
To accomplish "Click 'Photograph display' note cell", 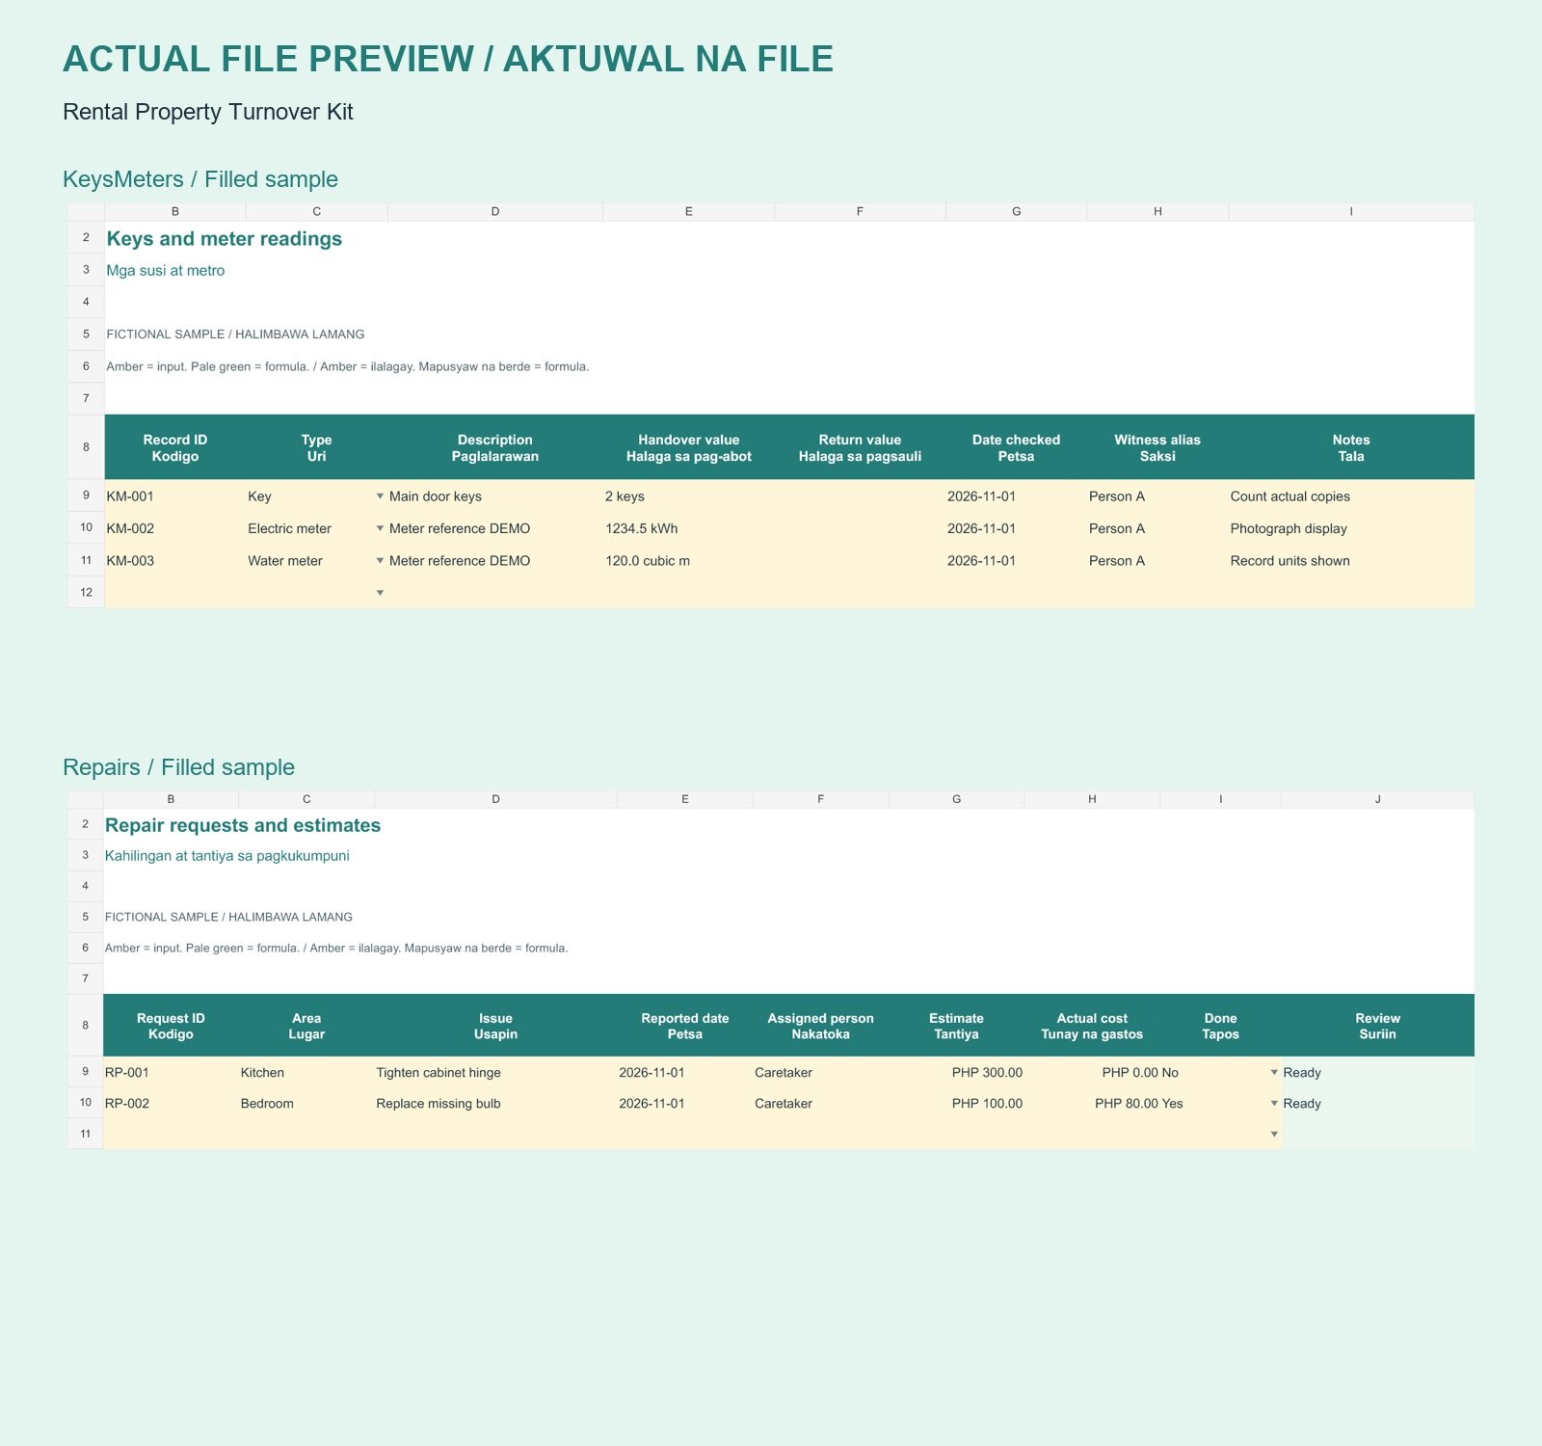I will [x=1351, y=528].
